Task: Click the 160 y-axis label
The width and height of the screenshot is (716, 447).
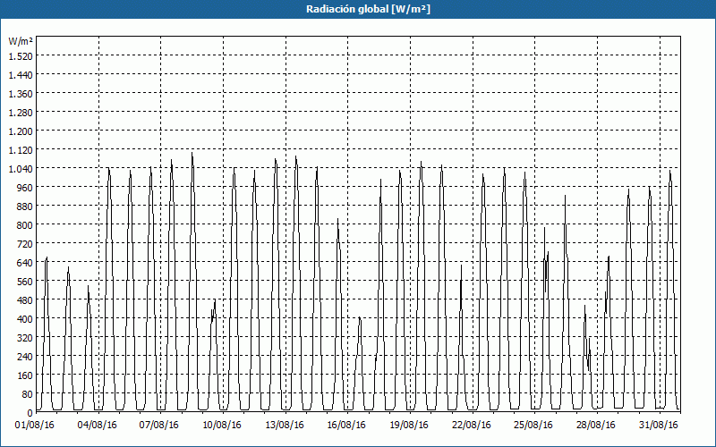Action: click(25, 375)
